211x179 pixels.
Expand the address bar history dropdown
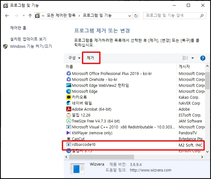coord(130,16)
